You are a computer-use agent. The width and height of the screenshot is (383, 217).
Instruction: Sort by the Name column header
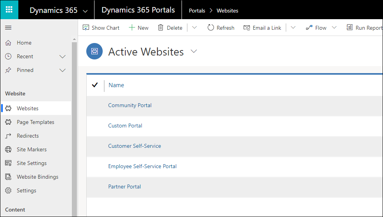pos(116,85)
